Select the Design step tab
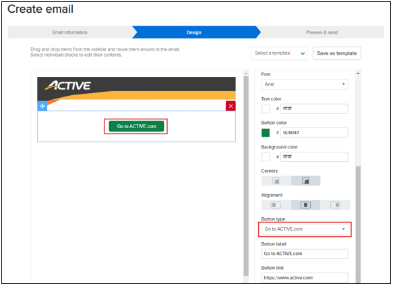This screenshot has height=286, width=393. point(194,32)
